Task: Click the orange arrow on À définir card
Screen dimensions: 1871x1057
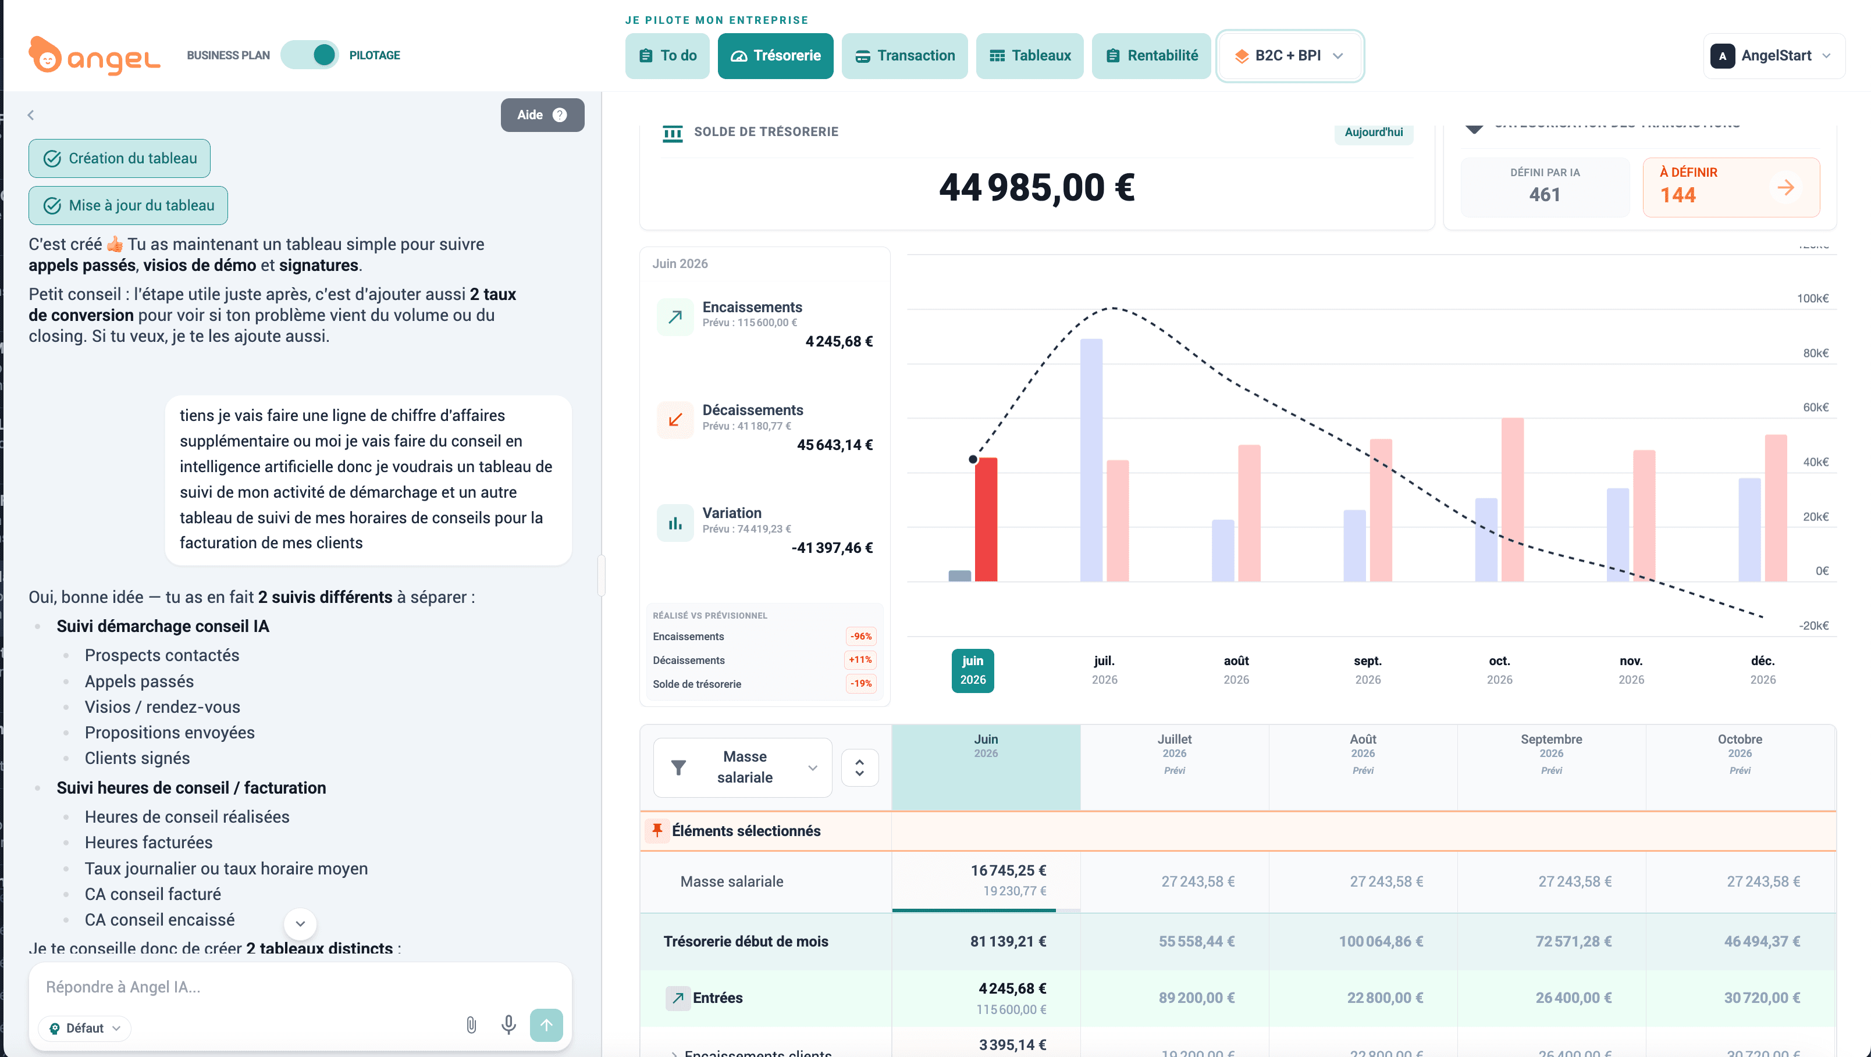Action: pos(1785,187)
